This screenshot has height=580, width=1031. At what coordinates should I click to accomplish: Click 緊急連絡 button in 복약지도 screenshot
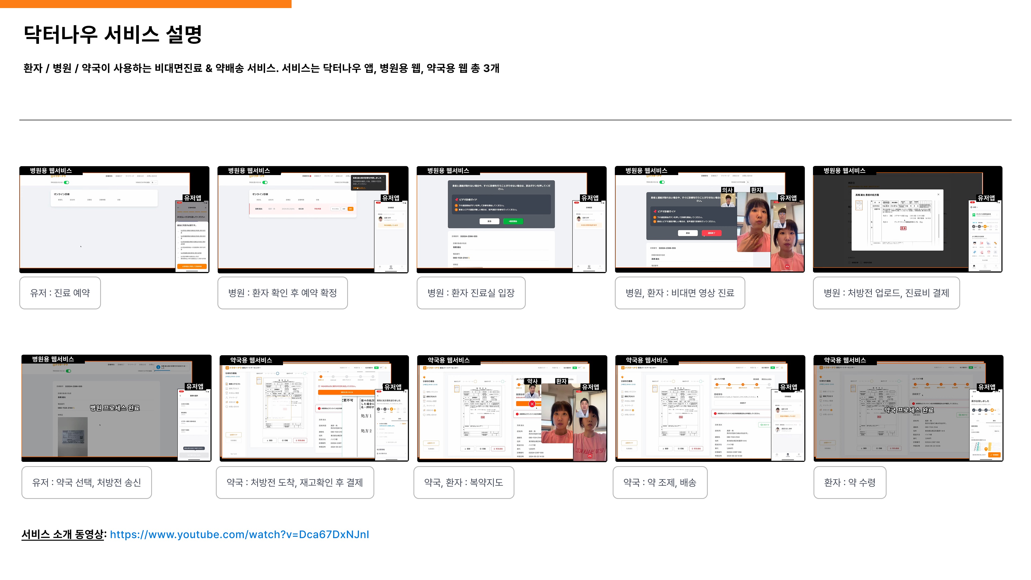[499, 449]
